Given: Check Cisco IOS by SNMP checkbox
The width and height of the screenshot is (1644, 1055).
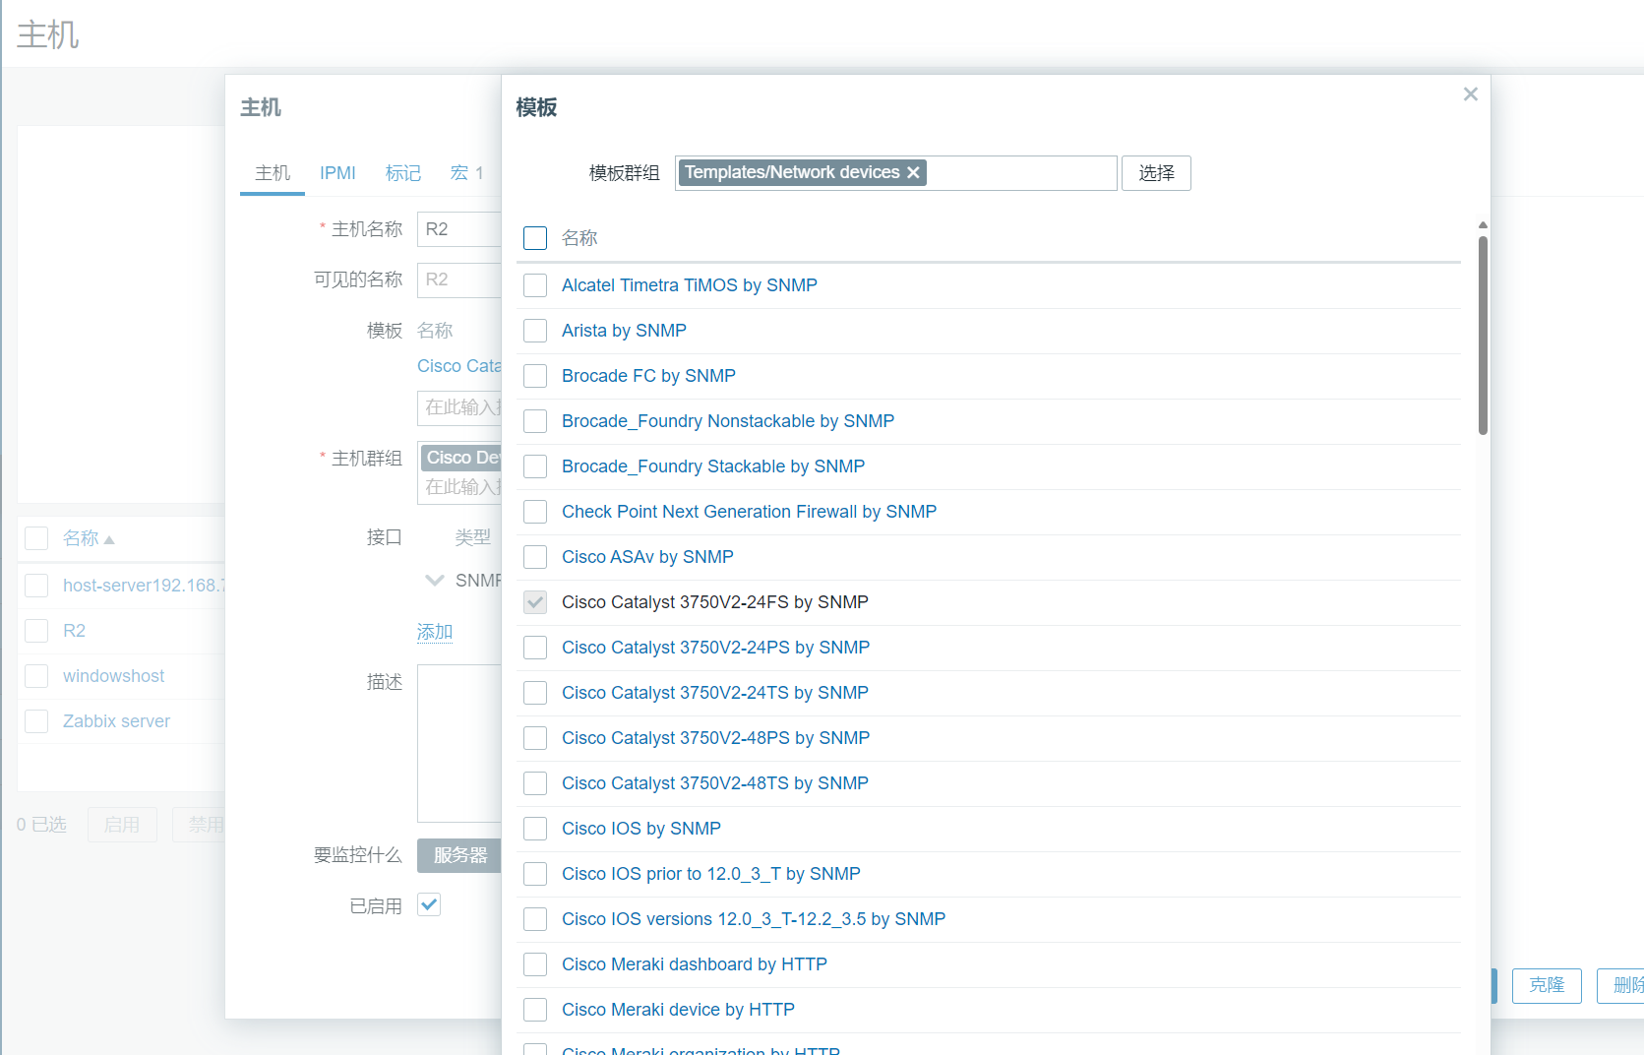Looking at the screenshot, I should [535, 829].
